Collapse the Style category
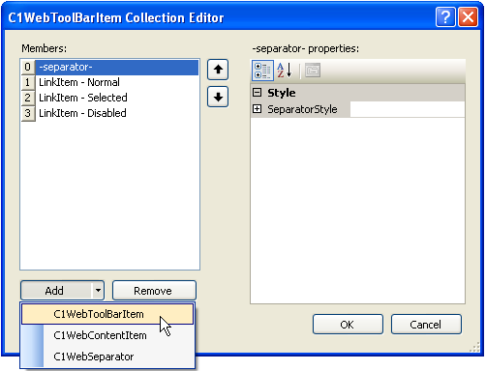The height and width of the screenshot is (371, 486). (x=257, y=93)
